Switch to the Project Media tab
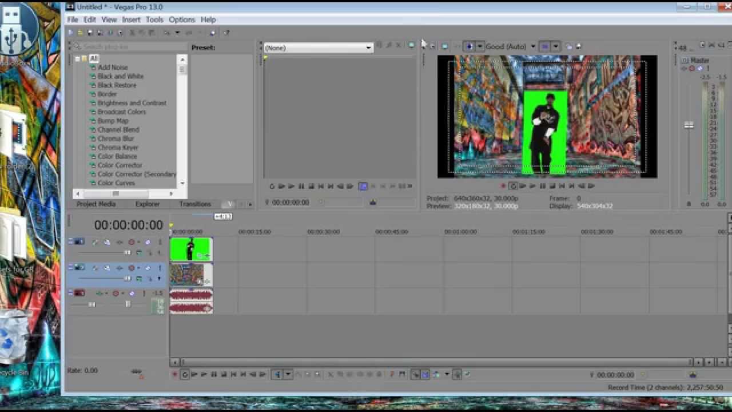 [x=96, y=204]
